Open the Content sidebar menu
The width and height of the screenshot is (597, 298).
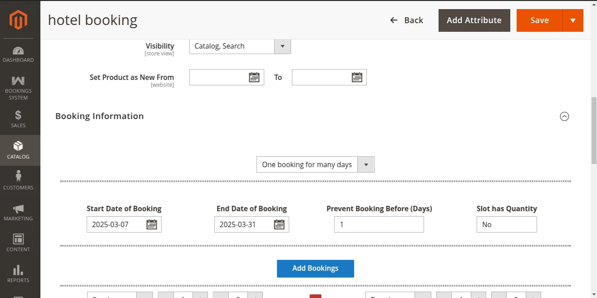(x=18, y=243)
